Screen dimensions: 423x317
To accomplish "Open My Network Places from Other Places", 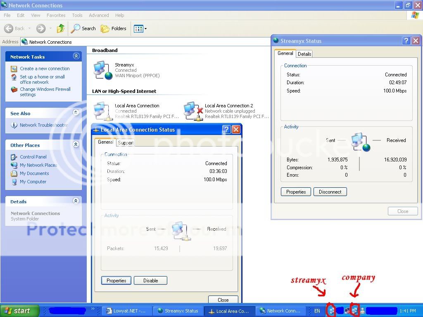I will point(38,165).
